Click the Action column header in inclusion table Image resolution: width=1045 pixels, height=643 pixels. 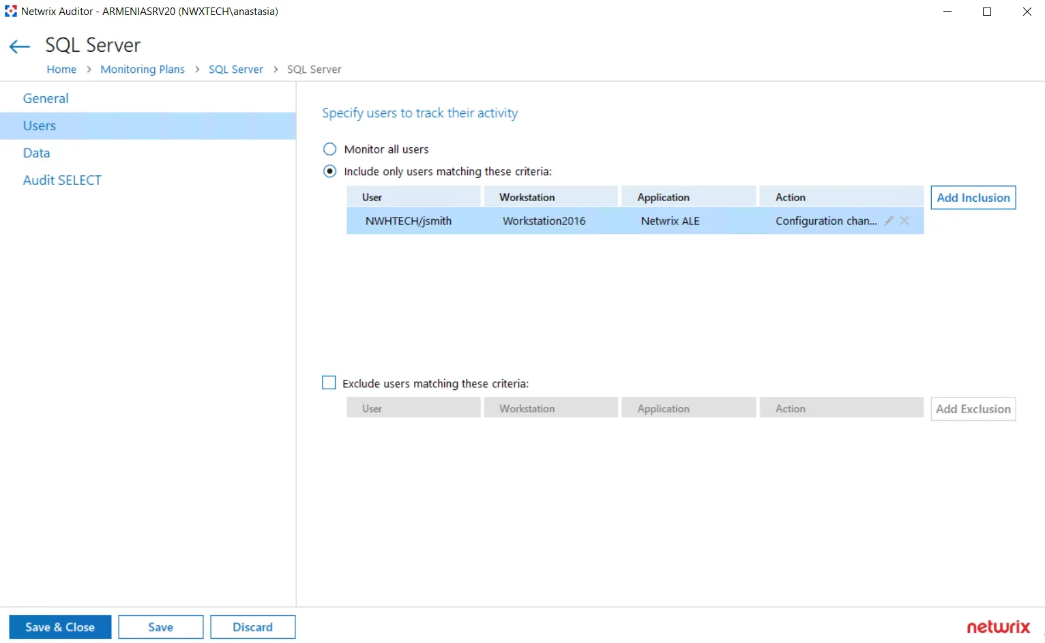tap(842, 197)
